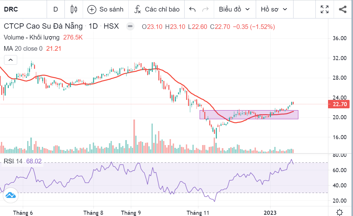Open the candlestick chart style selector
The height and width of the screenshot is (216, 353).
74,9
